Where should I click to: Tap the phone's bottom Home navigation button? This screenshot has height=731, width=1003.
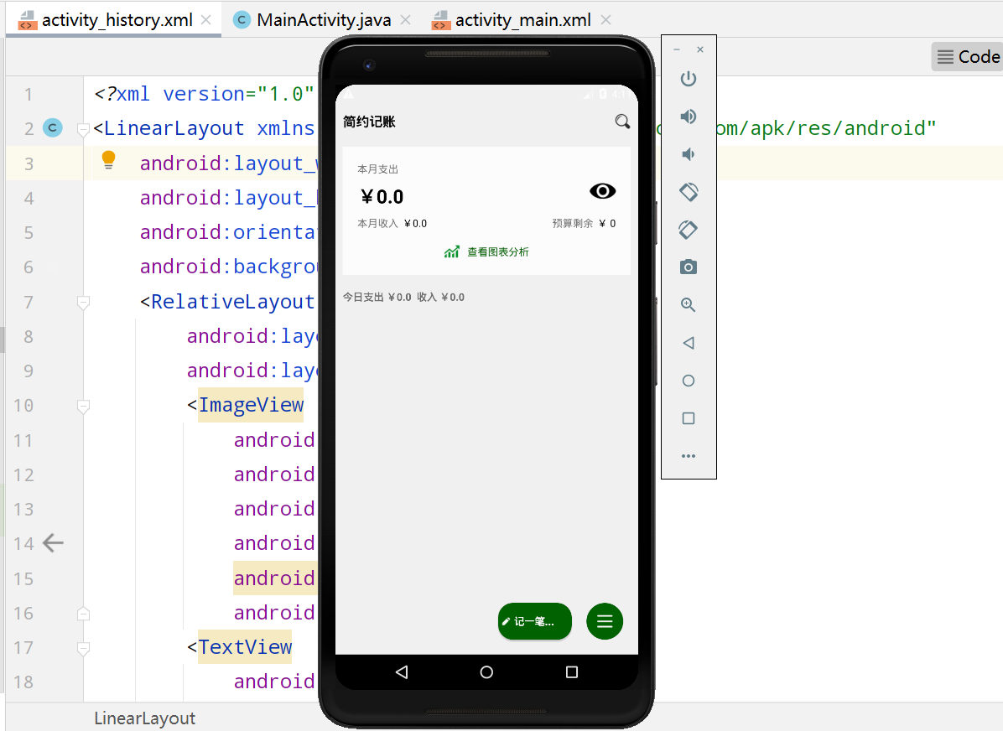pyautogui.click(x=486, y=672)
